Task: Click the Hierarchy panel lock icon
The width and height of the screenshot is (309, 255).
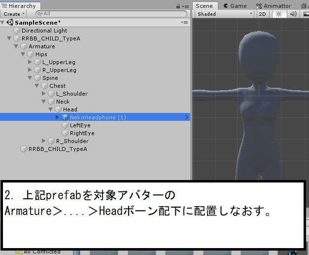Action: coord(178,6)
